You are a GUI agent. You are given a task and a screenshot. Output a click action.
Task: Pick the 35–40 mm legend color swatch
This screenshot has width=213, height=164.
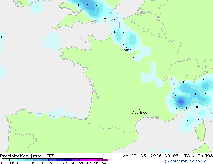point(83,160)
